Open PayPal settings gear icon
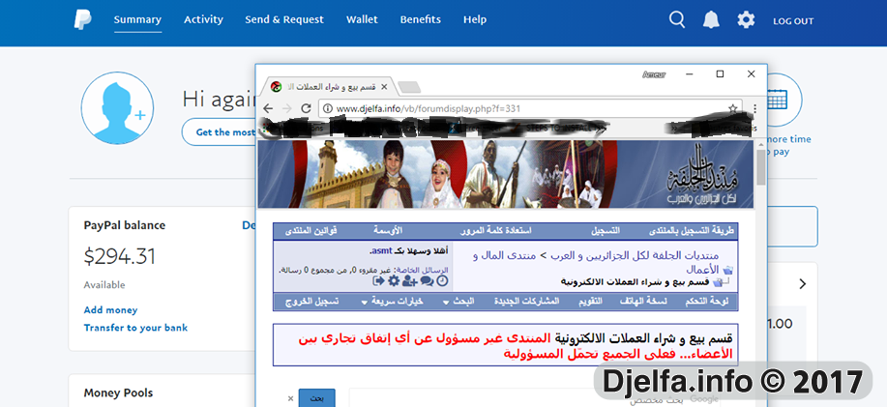This screenshot has height=407, width=887. [x=746, y=20]
